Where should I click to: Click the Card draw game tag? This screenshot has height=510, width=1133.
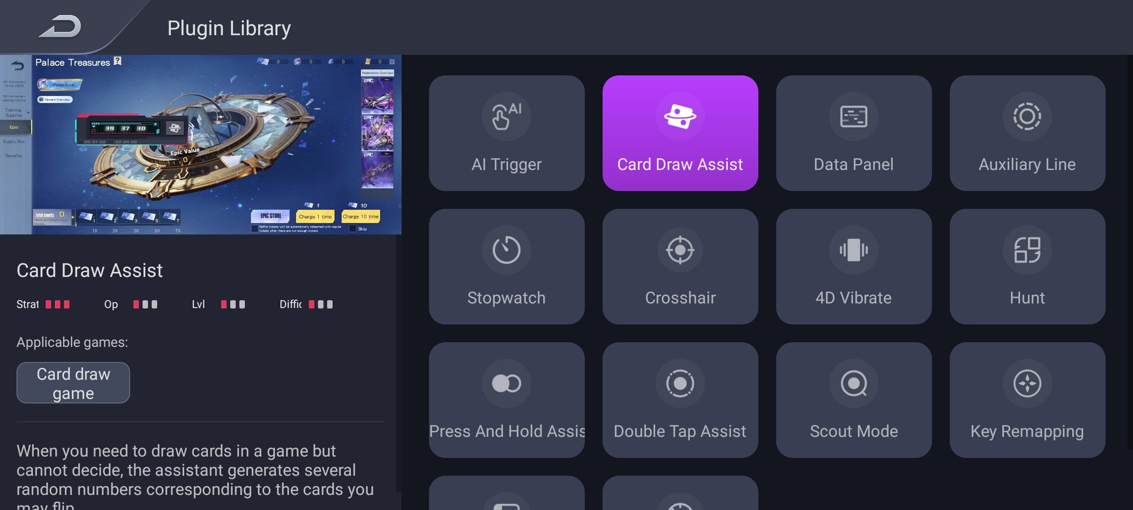click(73, 383)
